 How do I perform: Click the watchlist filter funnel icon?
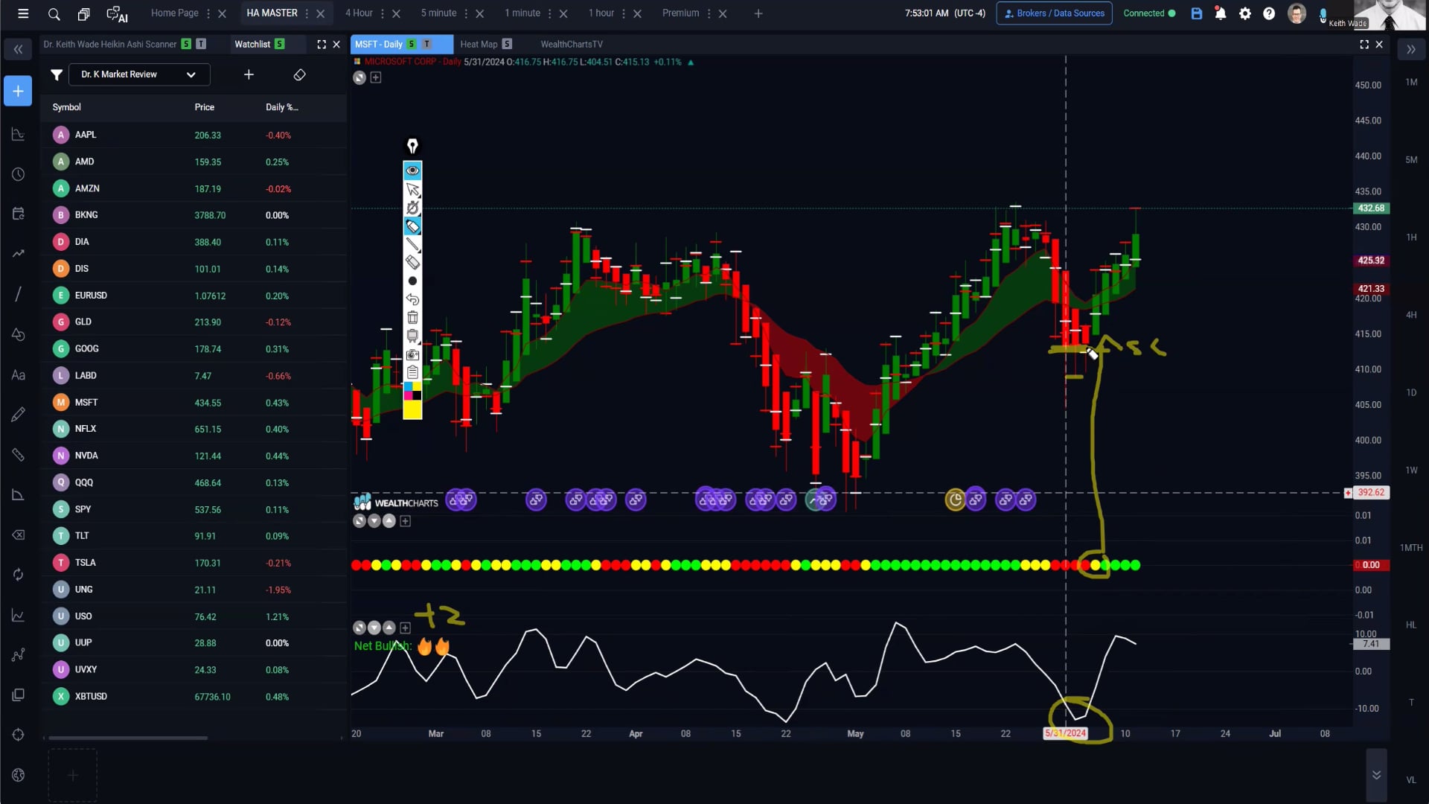(x=57, y=74)
